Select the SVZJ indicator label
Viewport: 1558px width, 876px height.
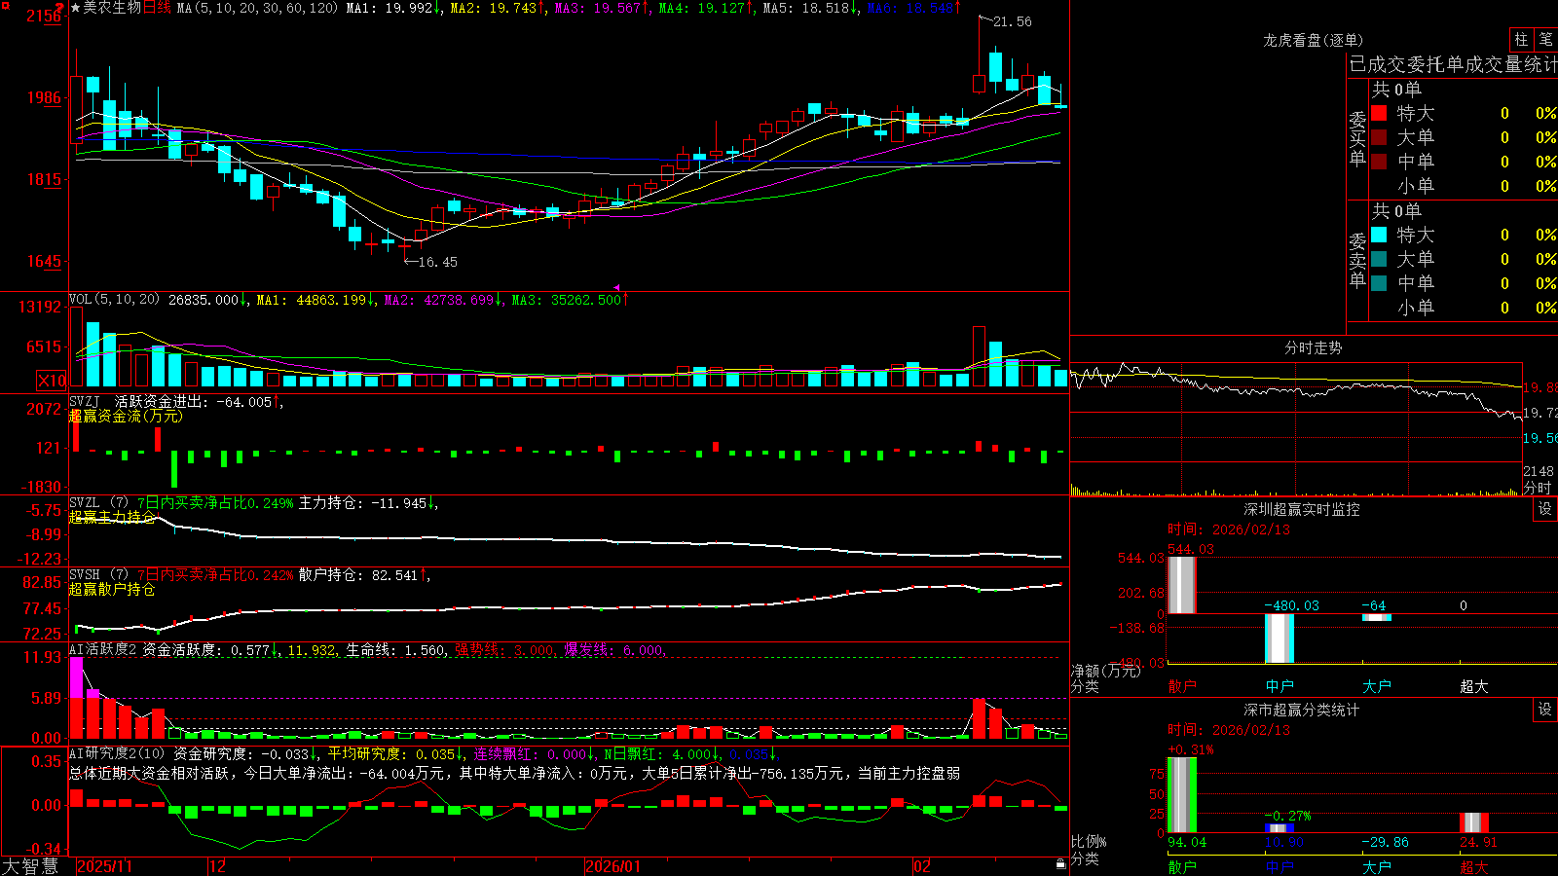tap(85, 401)
